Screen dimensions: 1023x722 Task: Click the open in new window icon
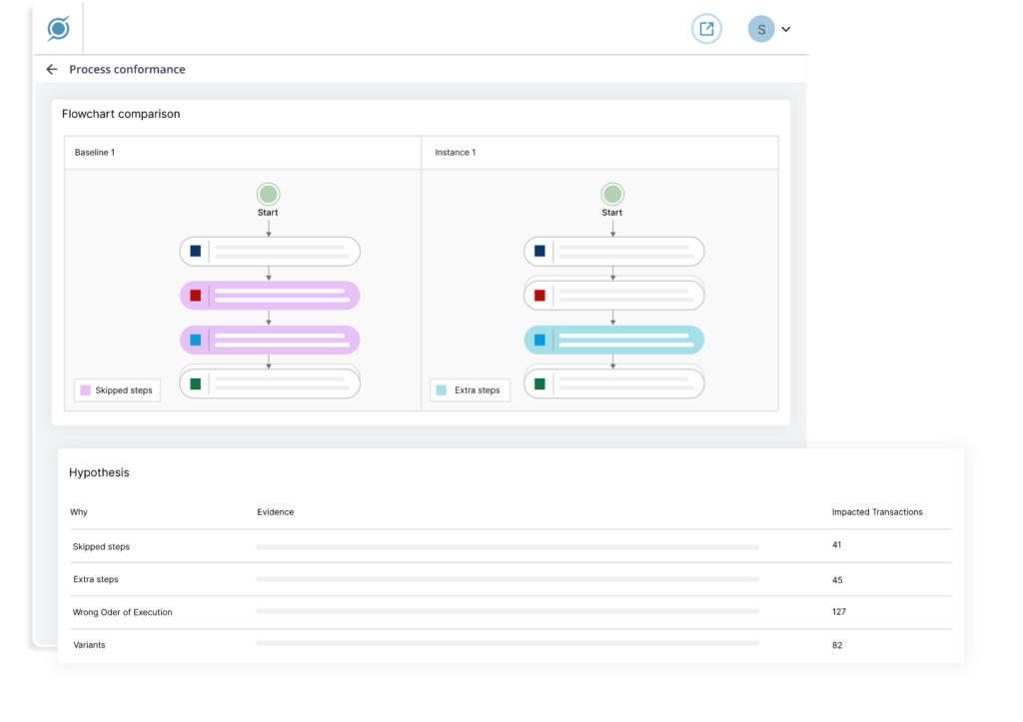click(706, 29)
